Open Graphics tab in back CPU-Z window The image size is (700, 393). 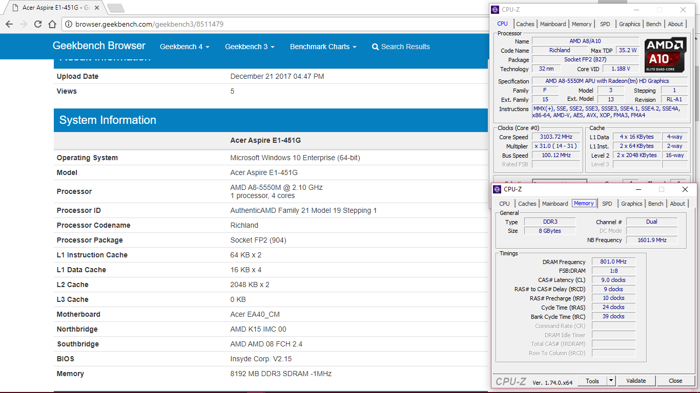[629, 24]
